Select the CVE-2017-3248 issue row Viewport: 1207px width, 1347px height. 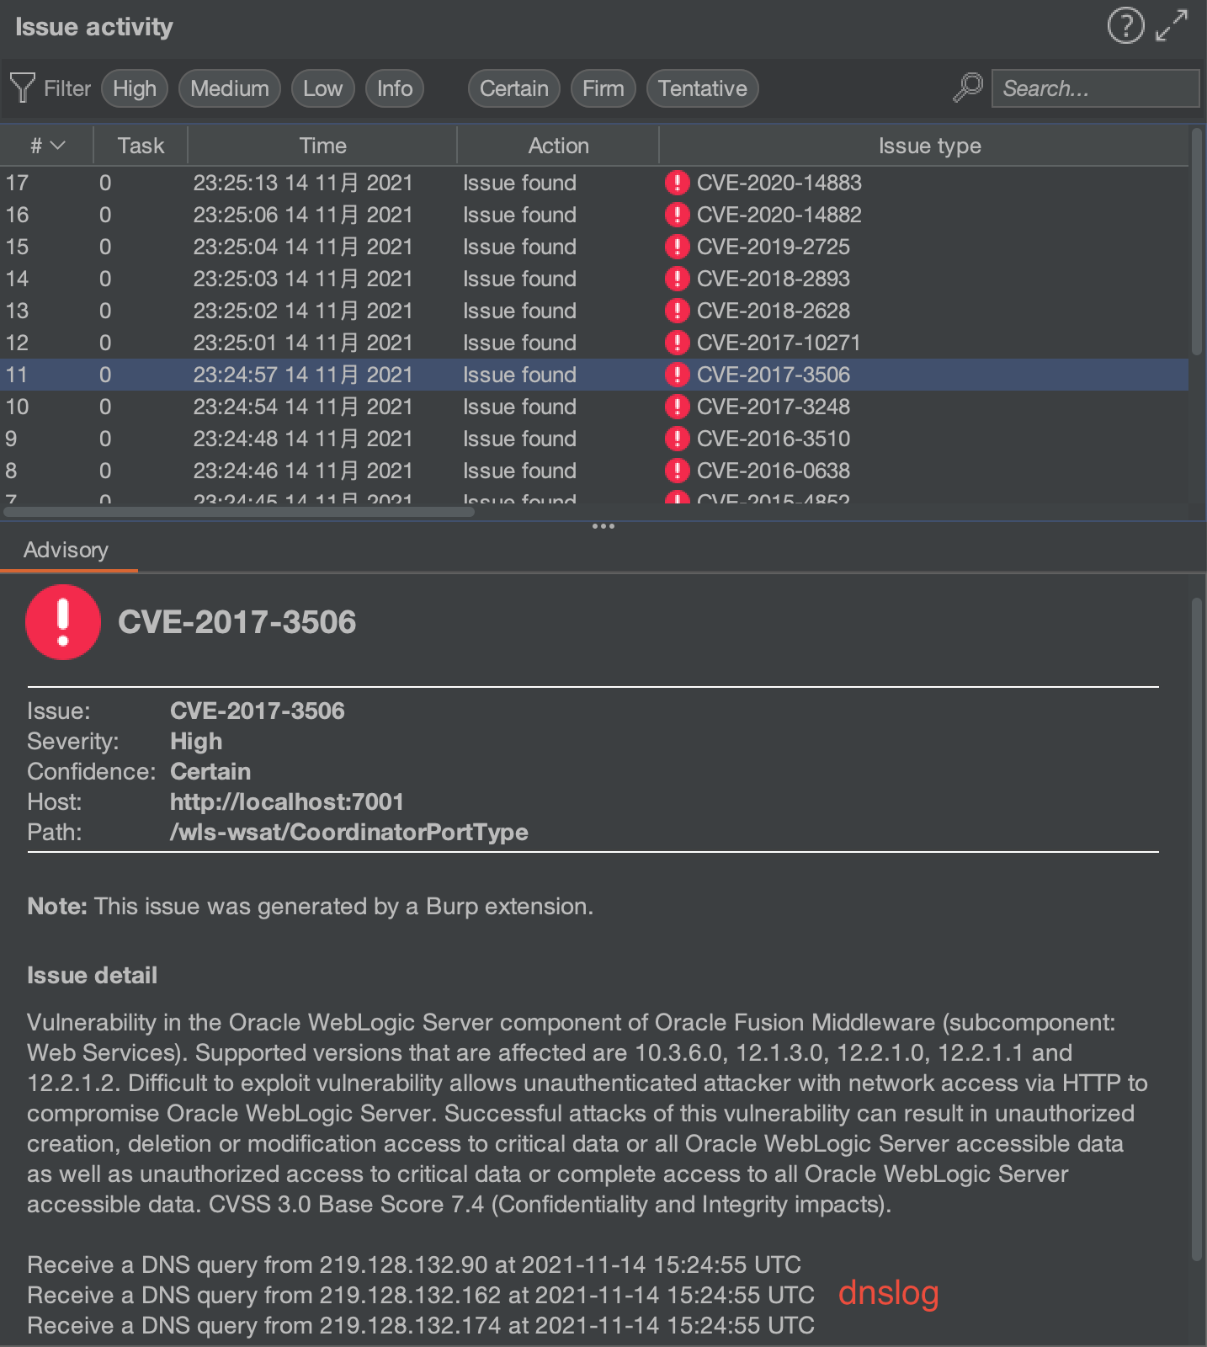click(x=594, y=407)
